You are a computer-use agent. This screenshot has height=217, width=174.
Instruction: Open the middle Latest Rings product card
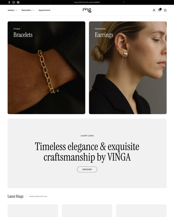pyautogui.click(x=87, y=210)
